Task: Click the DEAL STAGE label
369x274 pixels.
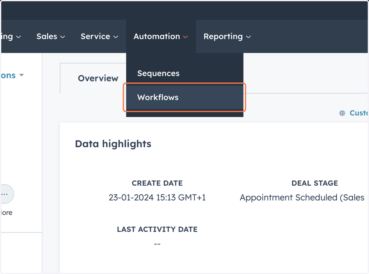Action: pyautogui.click(x=315, y=183)
